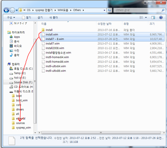The width and height of the screenshot is (167, 148).
Task: Sort by 수정한 날짜 column header
Action: coord(104,24)
